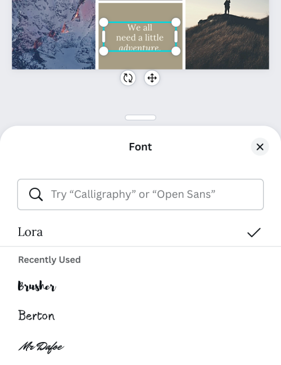Select the snowy mountain photo
281x365 pixels.
pos(54,34)
